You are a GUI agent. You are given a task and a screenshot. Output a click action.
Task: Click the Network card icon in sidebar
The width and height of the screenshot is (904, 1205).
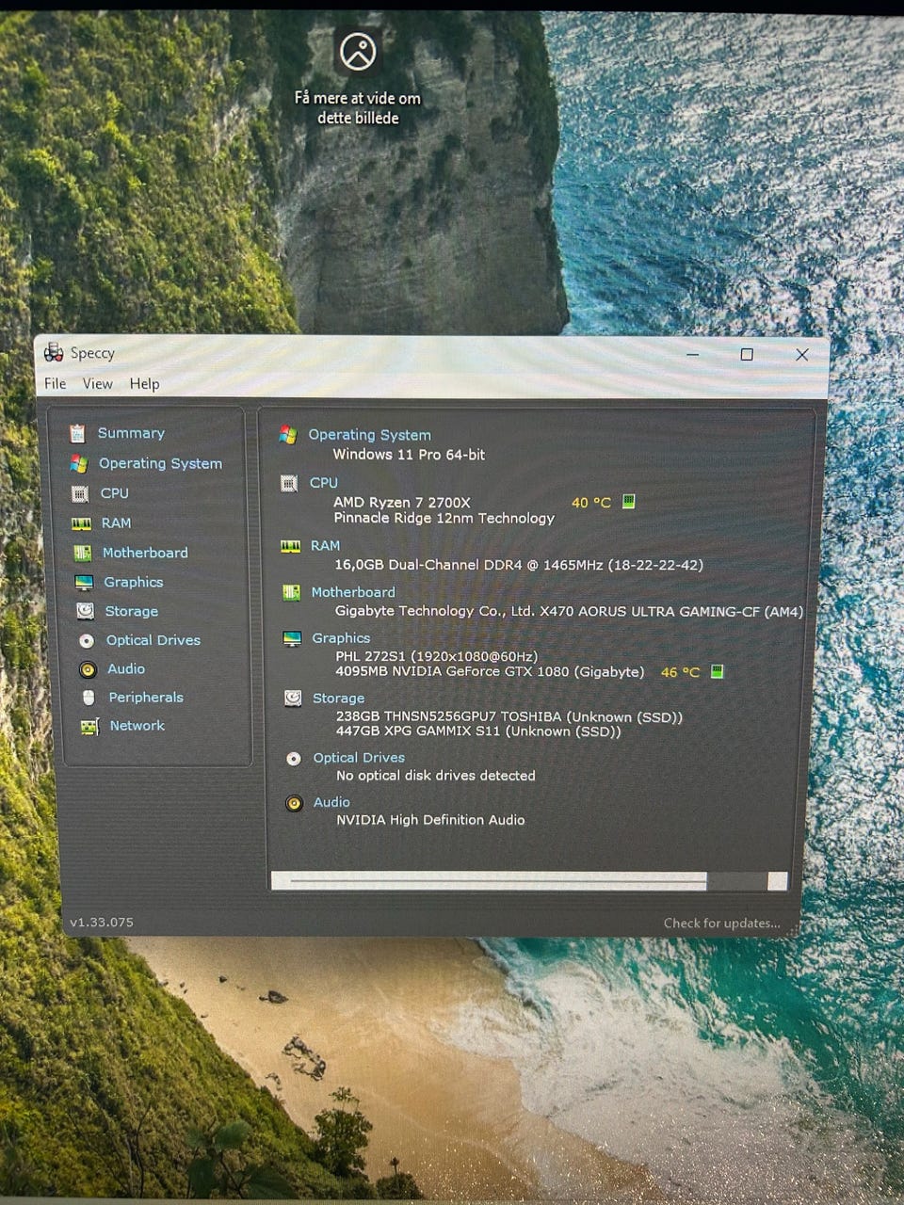pos(89,726)
